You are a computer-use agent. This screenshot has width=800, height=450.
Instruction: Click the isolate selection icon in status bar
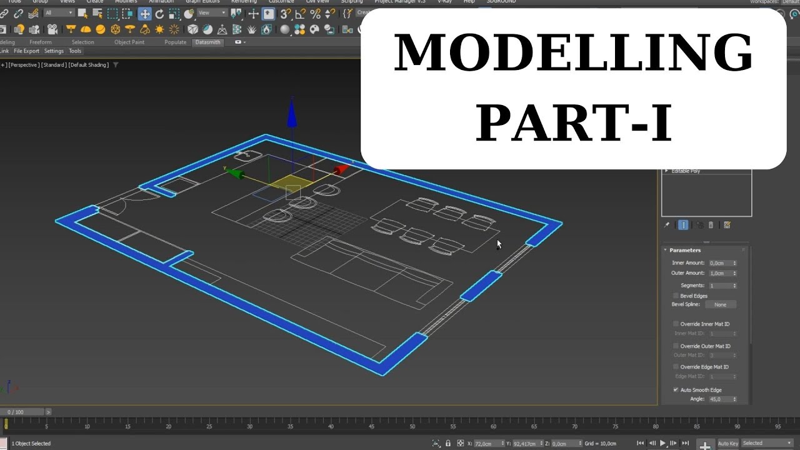[x=436, y=443]
